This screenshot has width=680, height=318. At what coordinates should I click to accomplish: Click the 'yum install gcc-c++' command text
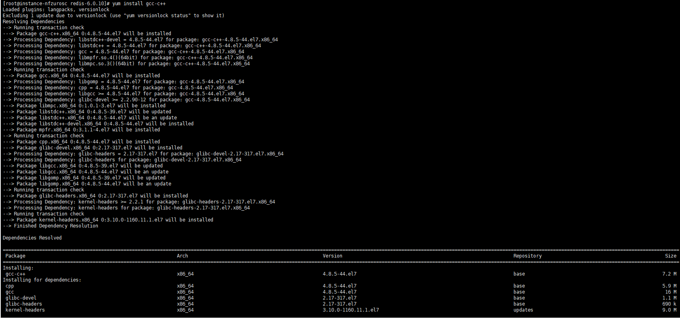(x=139, y=4)
